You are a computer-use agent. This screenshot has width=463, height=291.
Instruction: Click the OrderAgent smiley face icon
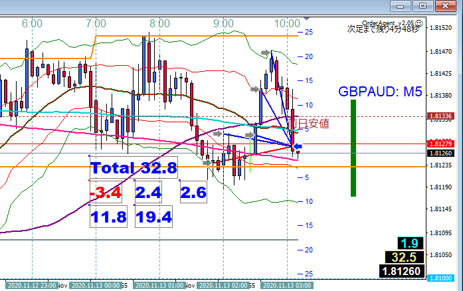point(418,24)
